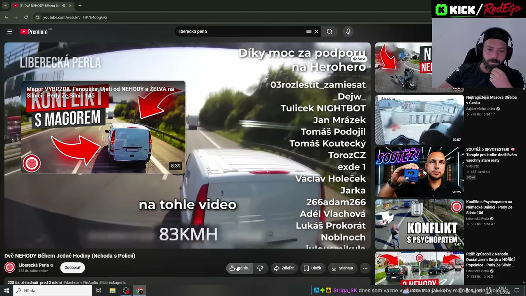Open 'Řidič Způsobil 2 Nehody' video title

[491, 259]
